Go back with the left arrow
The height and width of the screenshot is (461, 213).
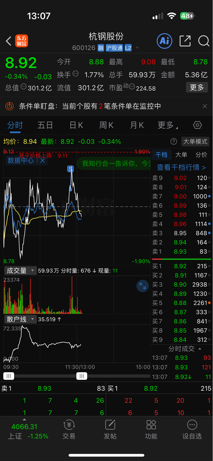(9, 41)
